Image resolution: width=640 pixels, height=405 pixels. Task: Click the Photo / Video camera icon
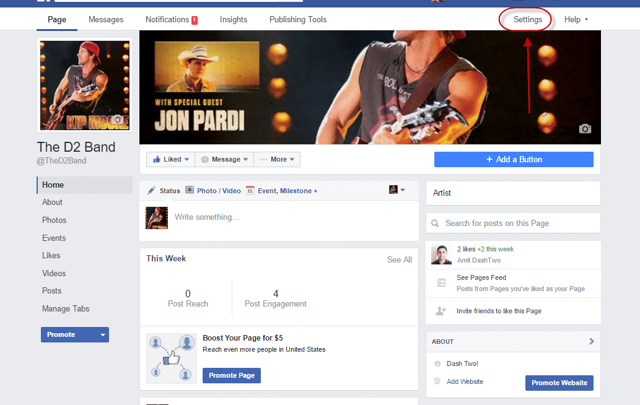190,190
